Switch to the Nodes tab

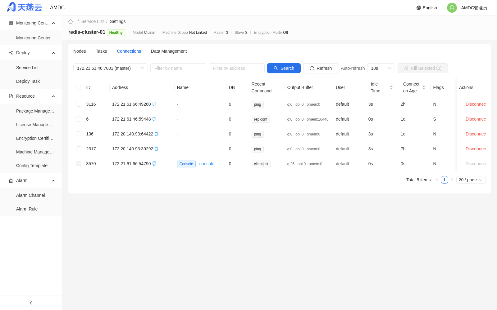coord(80,51)
